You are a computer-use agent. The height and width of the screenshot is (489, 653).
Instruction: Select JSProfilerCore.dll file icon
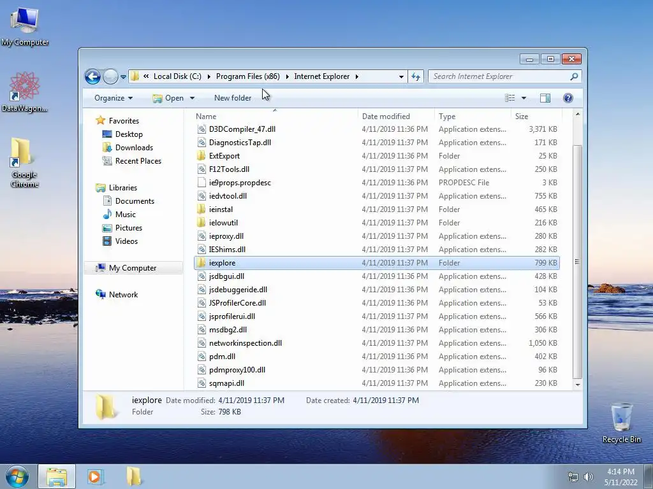click(x=202, y=302)
